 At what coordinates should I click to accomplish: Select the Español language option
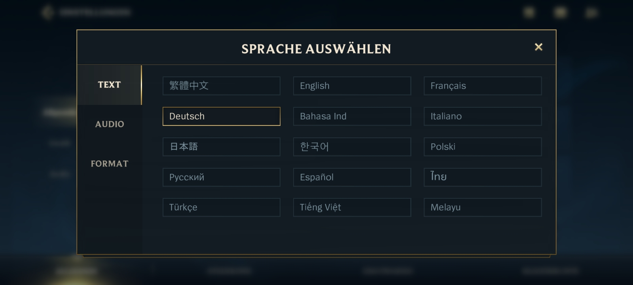[352, 177]
